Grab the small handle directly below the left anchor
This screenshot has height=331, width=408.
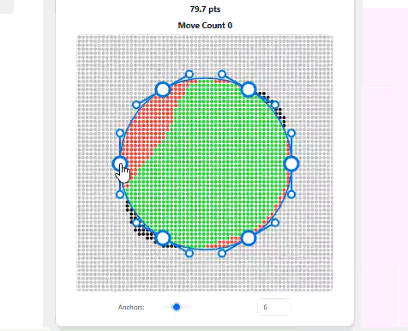[120, 195]
